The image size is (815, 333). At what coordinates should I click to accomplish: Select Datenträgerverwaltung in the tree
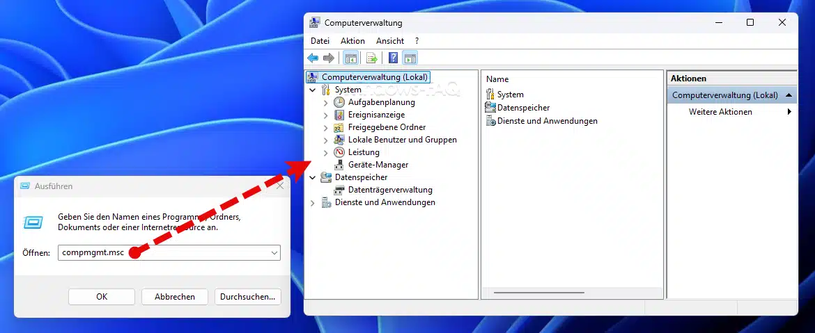tap(390, 190)
